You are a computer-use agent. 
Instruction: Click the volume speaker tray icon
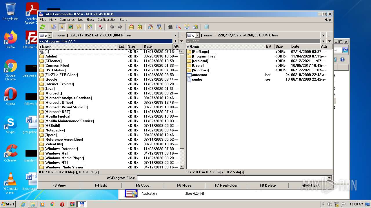pos(330,204)
